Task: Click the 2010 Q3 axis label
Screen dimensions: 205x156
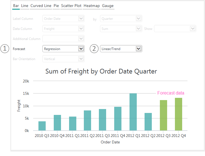Action: click(x=42, y=136)
